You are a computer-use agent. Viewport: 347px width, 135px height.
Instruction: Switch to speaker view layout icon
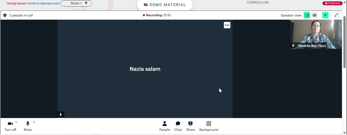coord(307,15)
